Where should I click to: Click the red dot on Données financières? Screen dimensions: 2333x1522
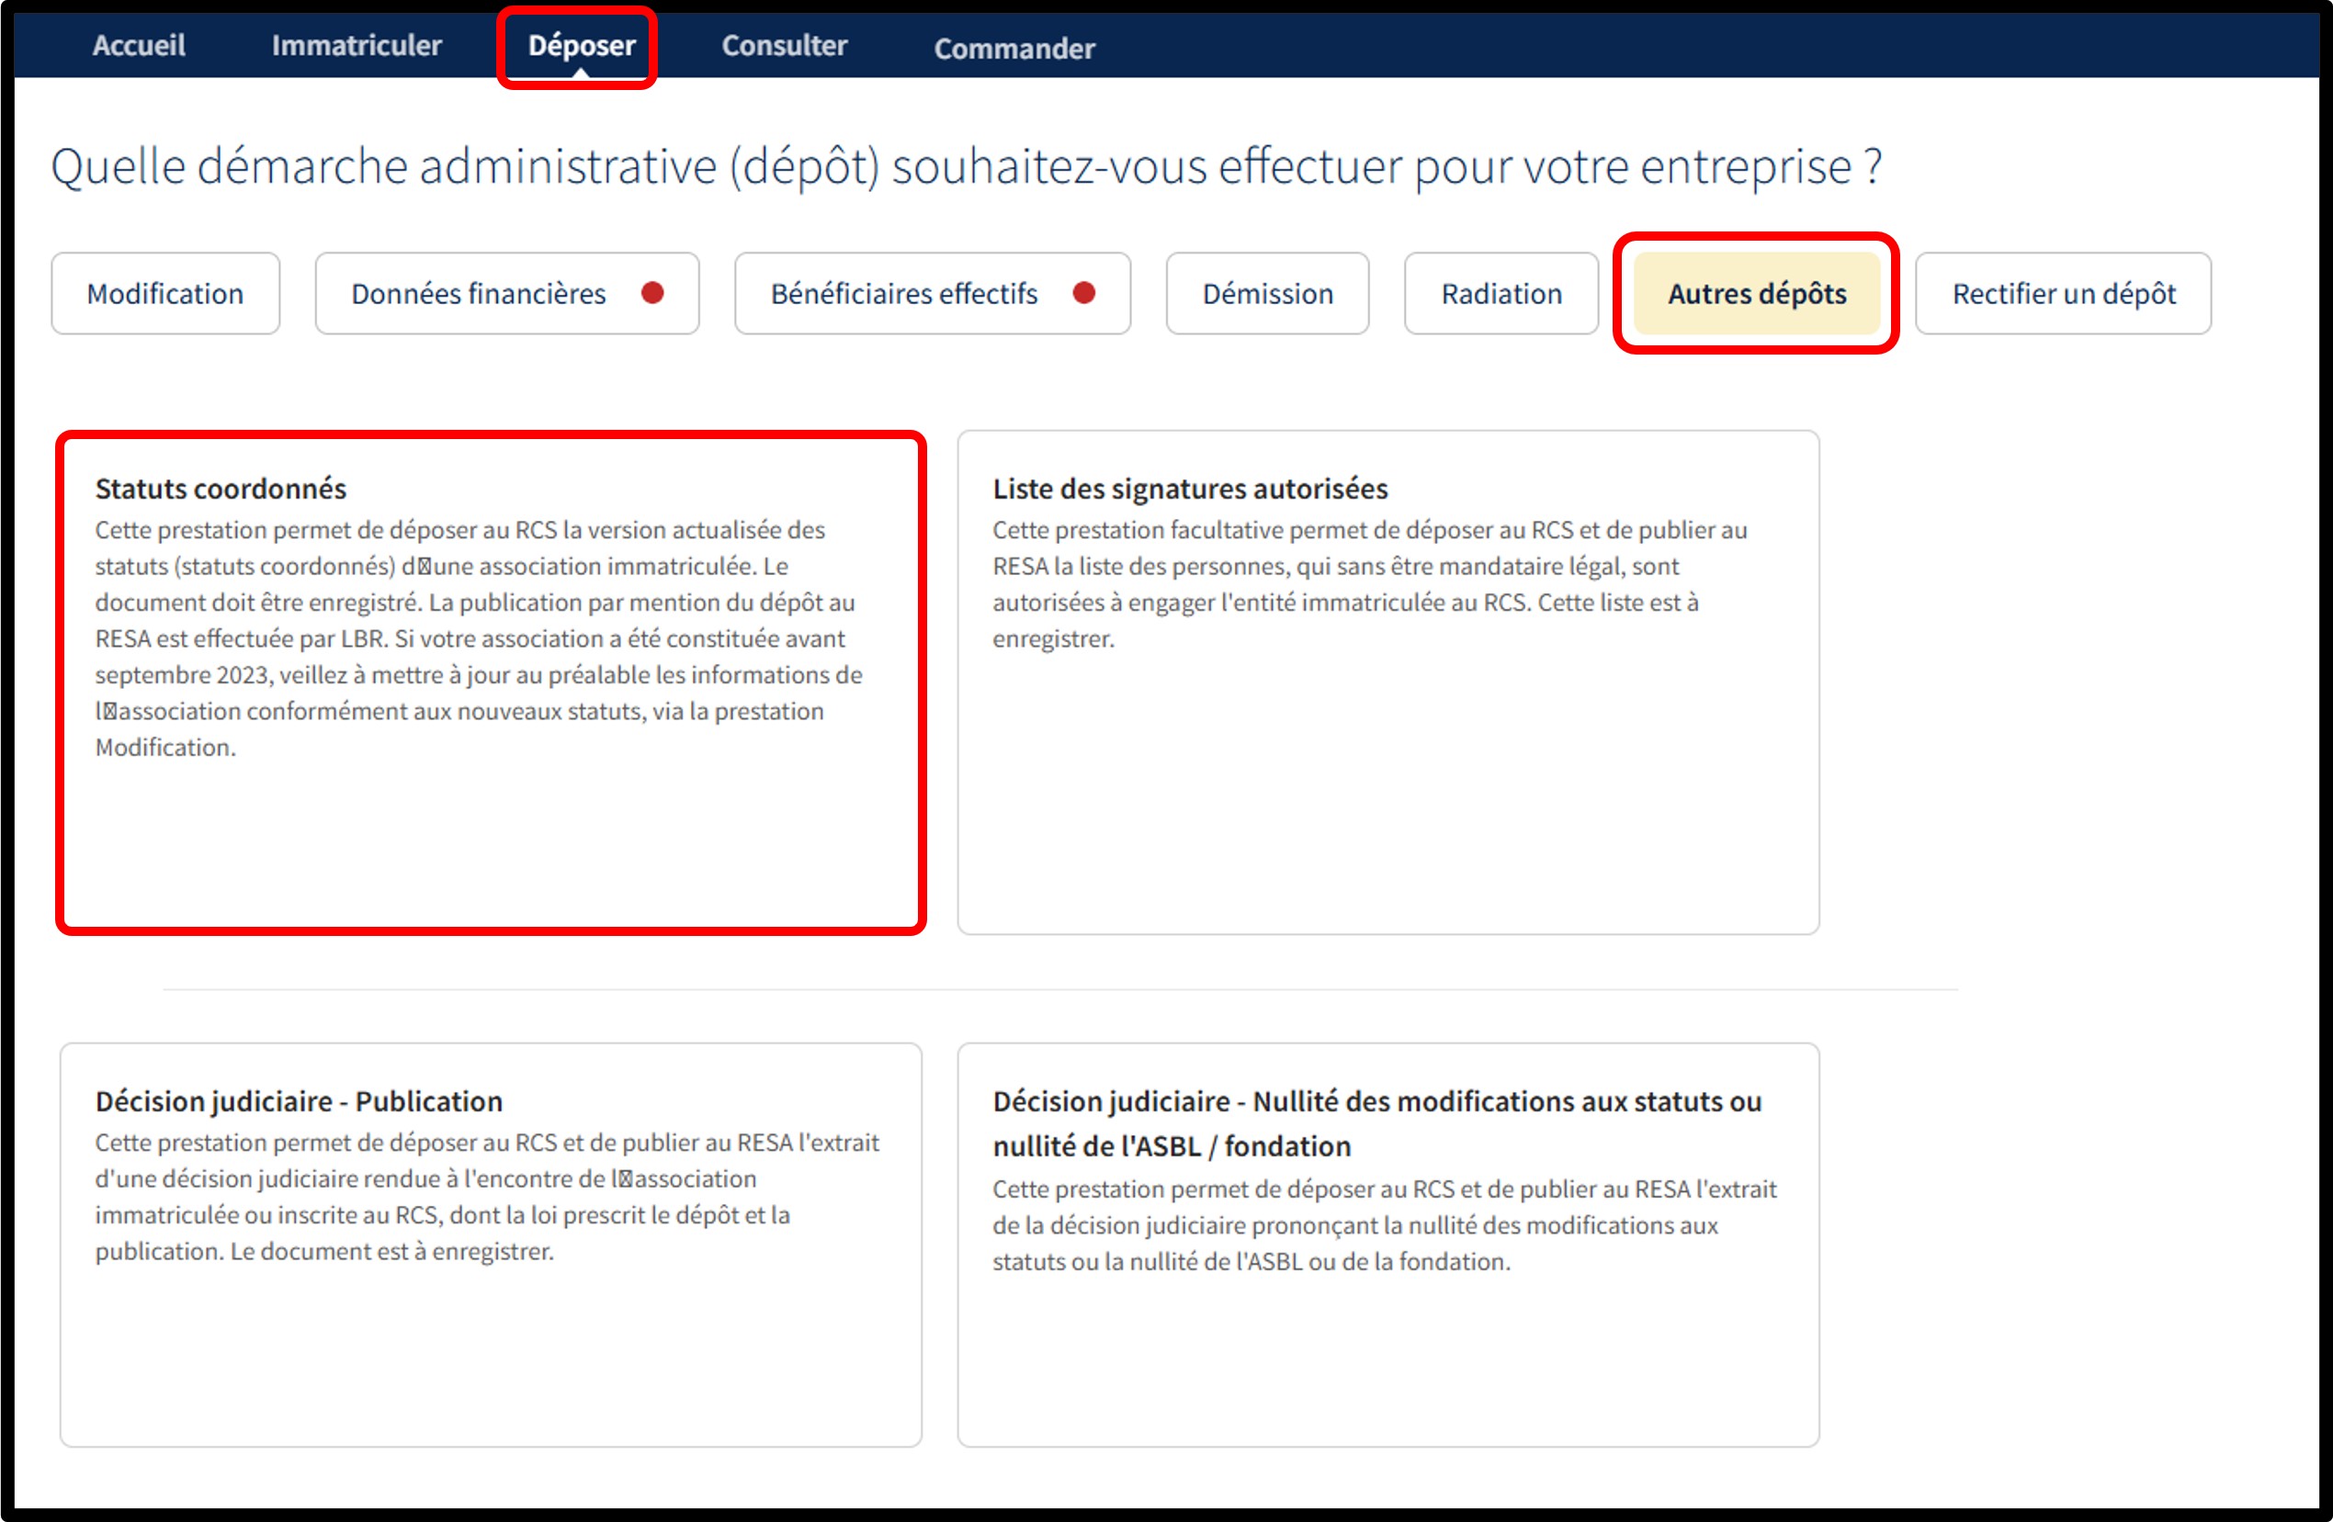[651, 292]
